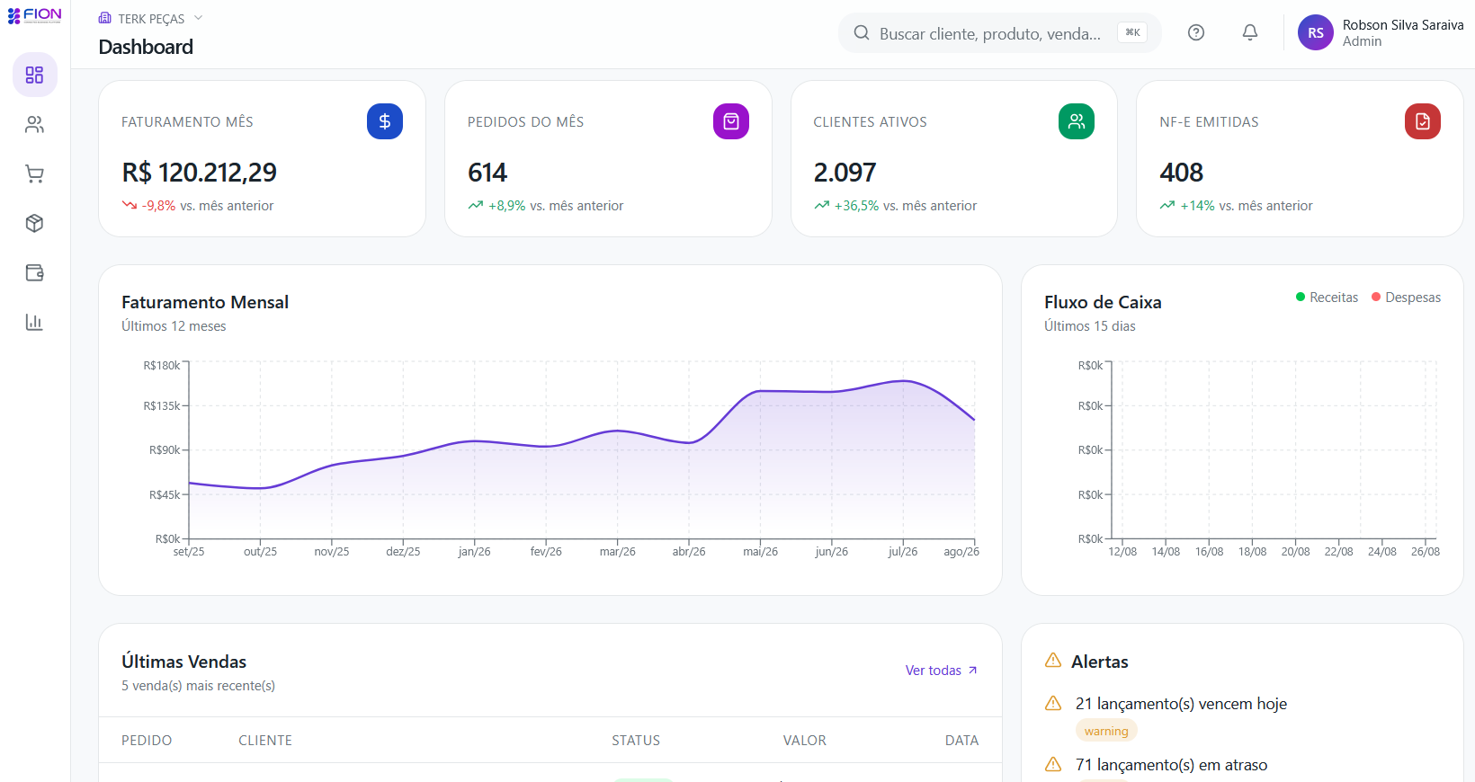The image size is (1475, 782).
Task: Click the red NF-e Emitidas document icon
Action: (1423, 121)
